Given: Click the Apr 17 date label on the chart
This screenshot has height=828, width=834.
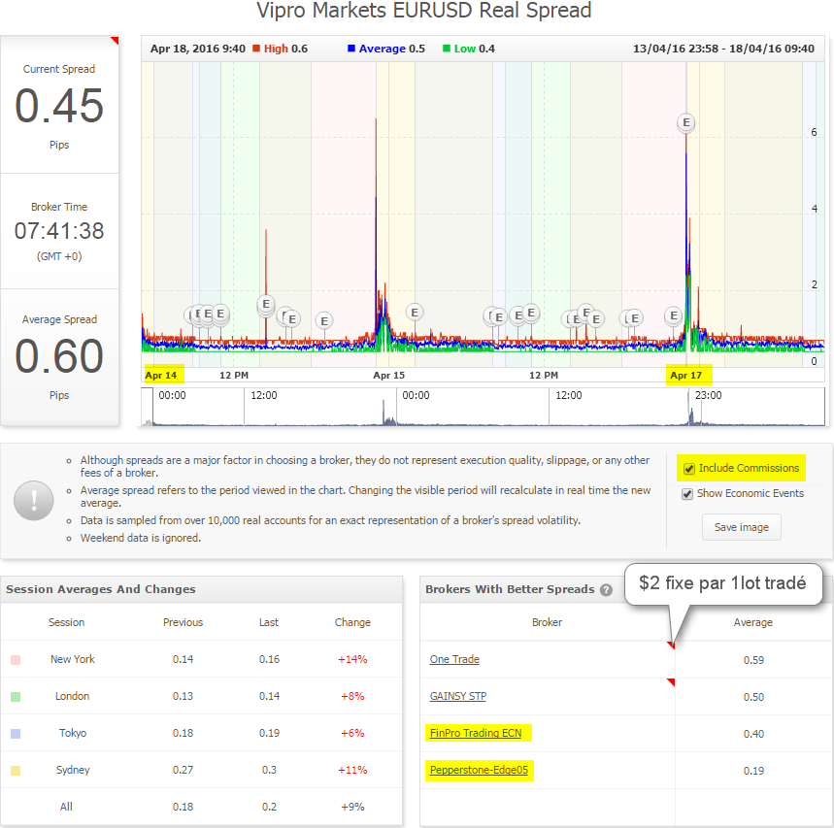Looking at the screenshot, I should [686, 376].
